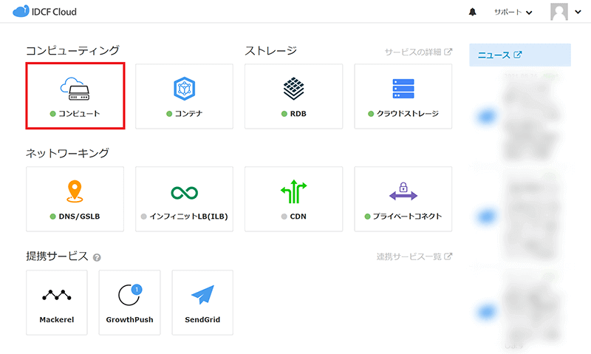Open プライベートコネクト private connect tile
The height and width of the screenshot is (354, 591).
tap(403, 199)
